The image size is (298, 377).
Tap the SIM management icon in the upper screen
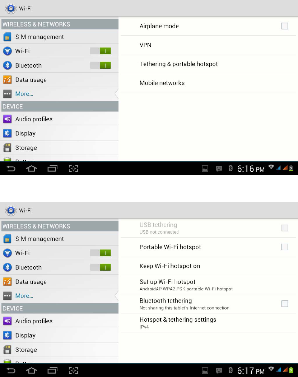pos(7,37)
